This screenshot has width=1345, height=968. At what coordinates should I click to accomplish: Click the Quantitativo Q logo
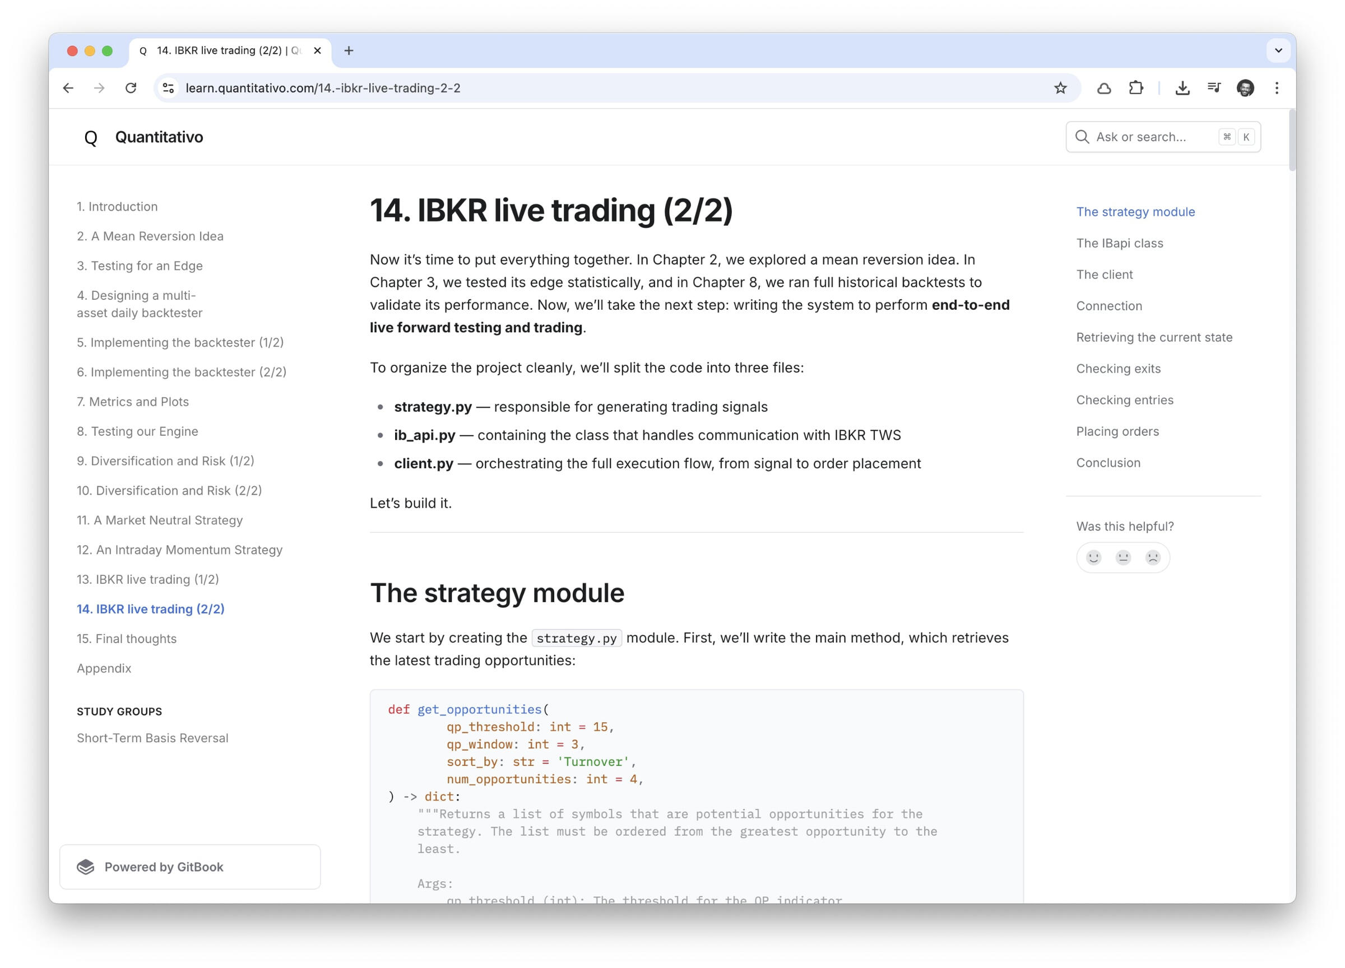91,137
